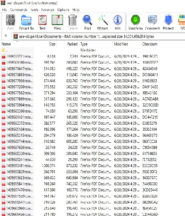
Task: Sort by the Size column header
Action: coord(52,44)
